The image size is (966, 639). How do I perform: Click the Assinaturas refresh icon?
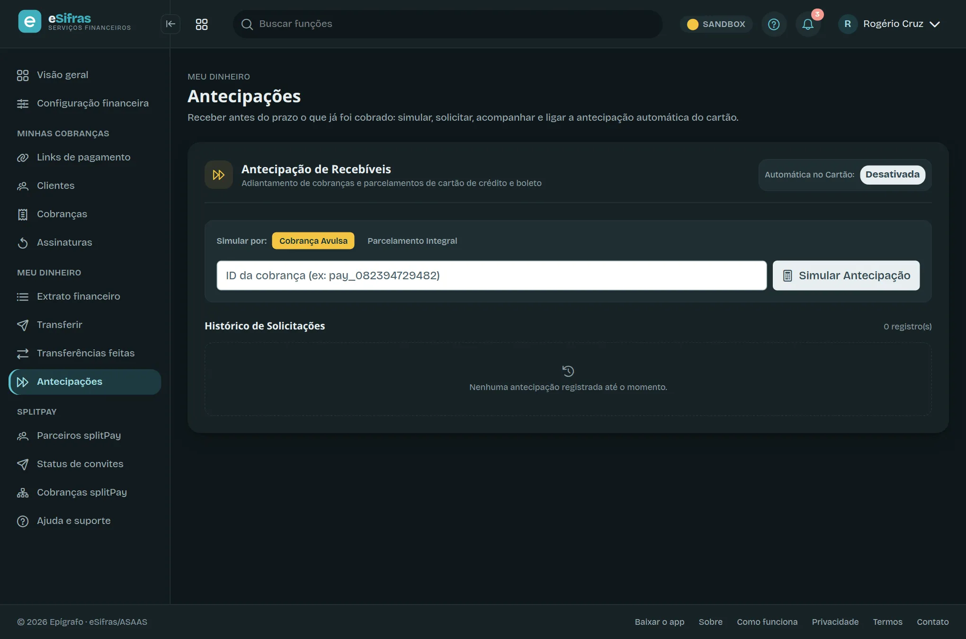point(23,243)
